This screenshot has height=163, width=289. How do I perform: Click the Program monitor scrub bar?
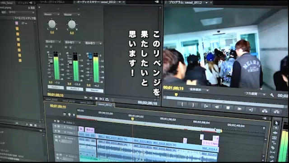pyautogui.click(x=225, y=102)
